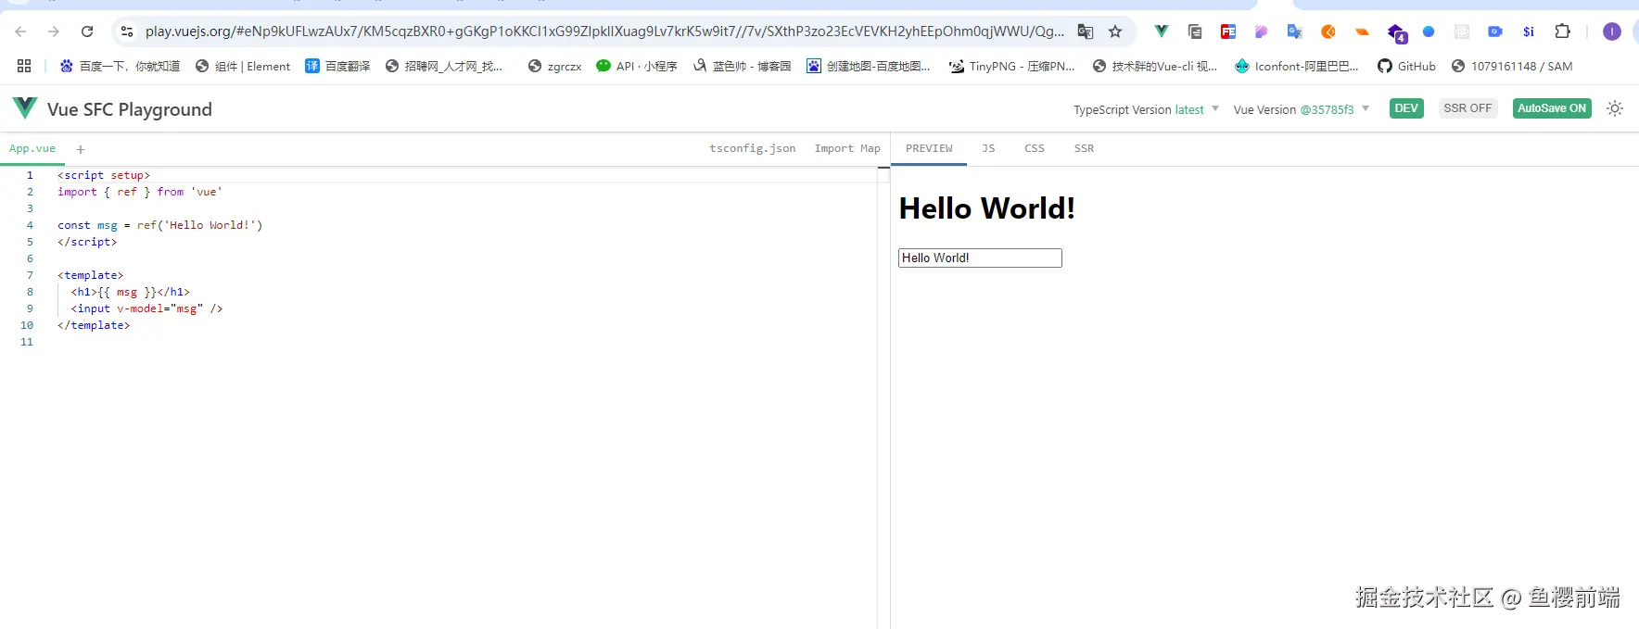Screen dimensions: 1639x629
Task: Click the blue camera extension icon
Action: [1495, 31]
